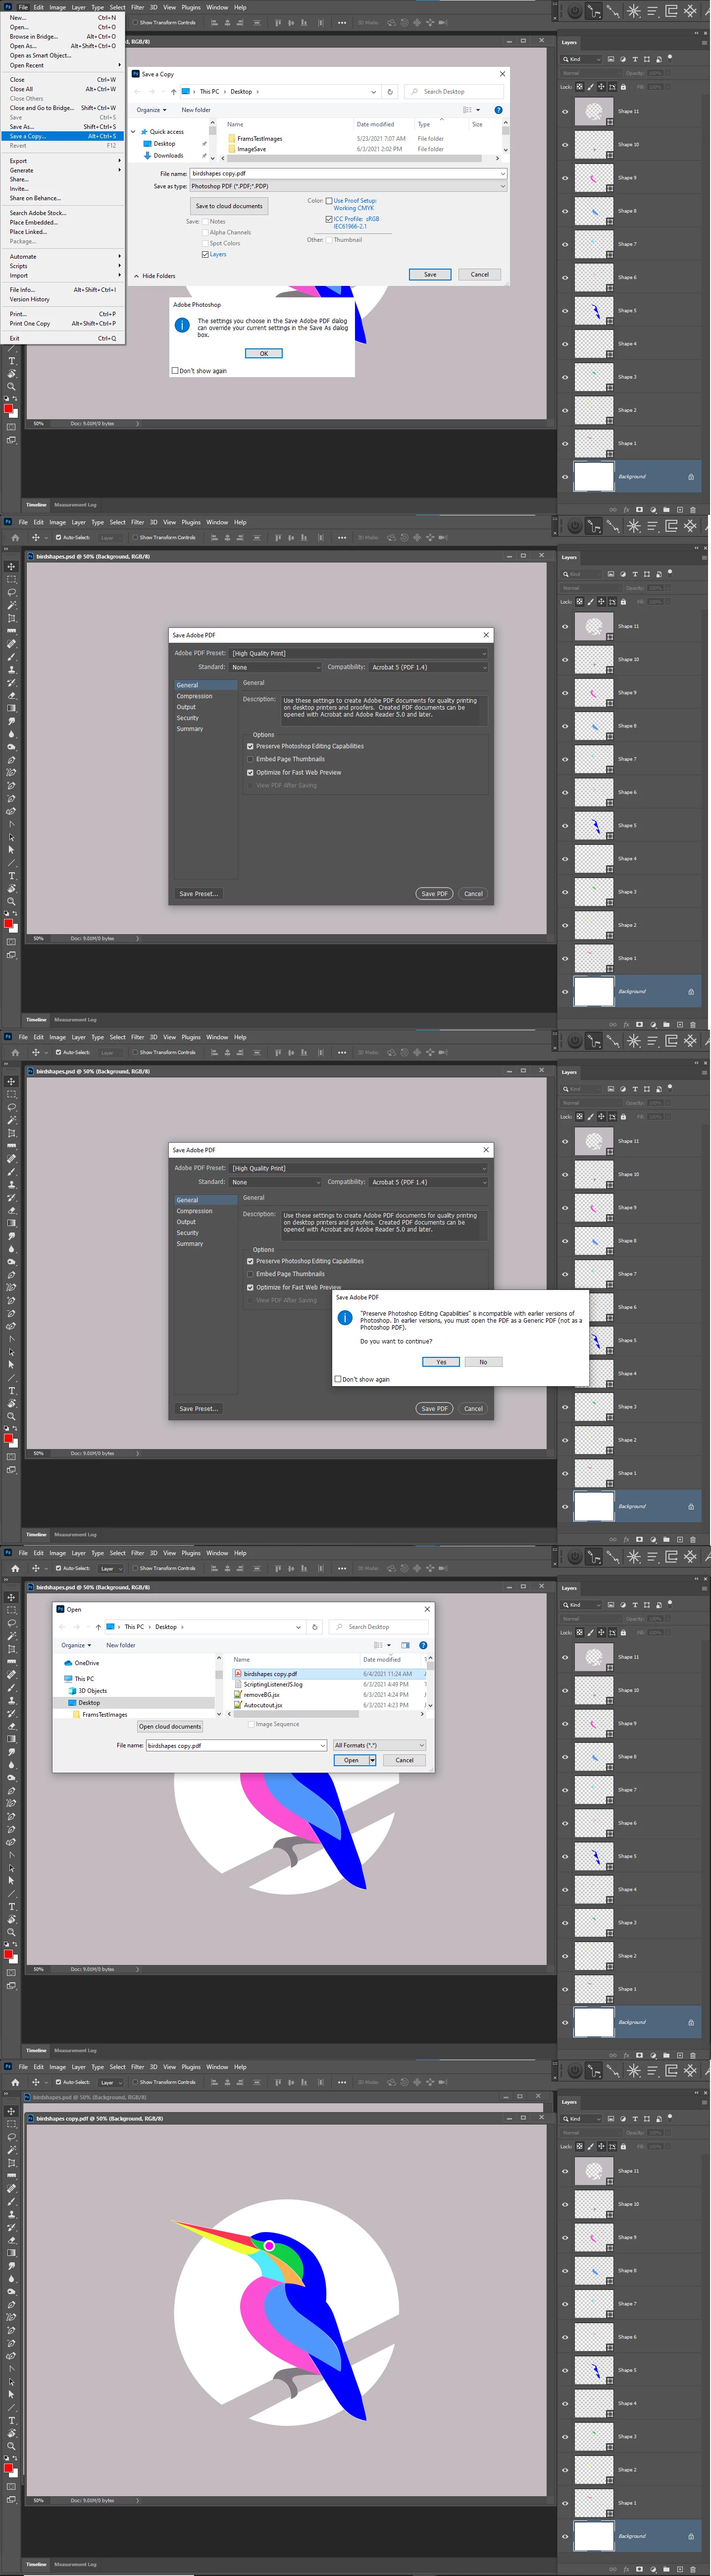The height and width of the screenshot is (2576, 711).
Task: Select Crop tool beside the birdshapes copy.pdf document window
Action: [x=11, y=2162]
